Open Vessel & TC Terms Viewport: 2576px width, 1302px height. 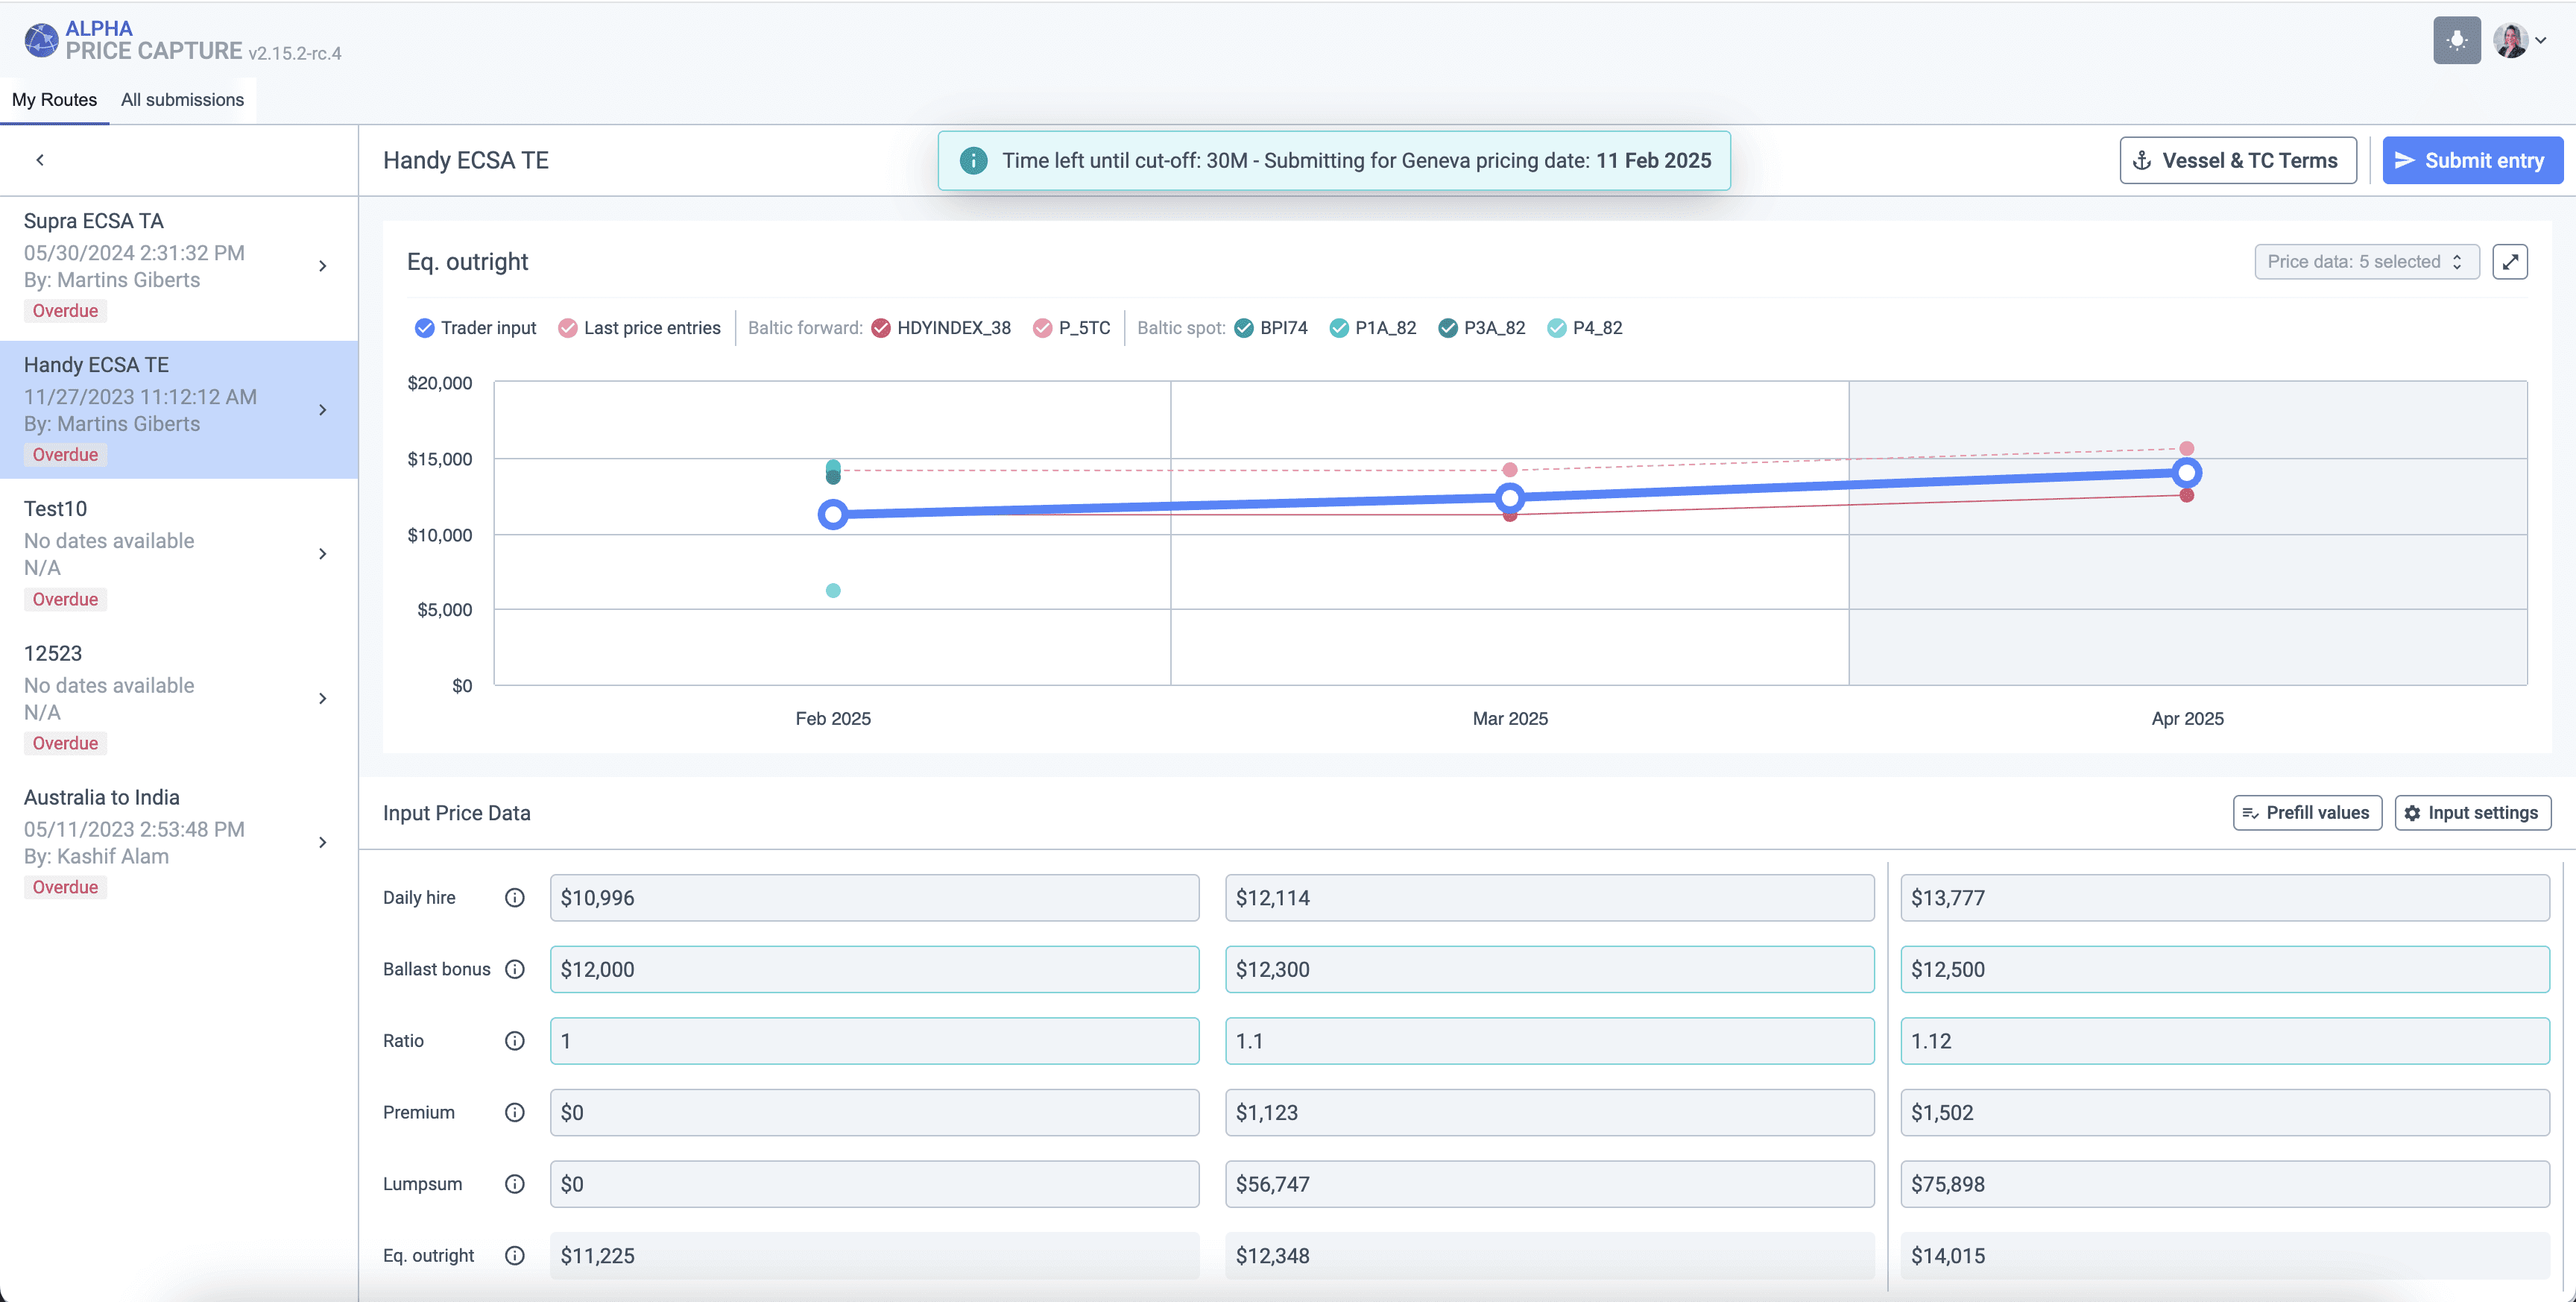(x=2237, y=160)
